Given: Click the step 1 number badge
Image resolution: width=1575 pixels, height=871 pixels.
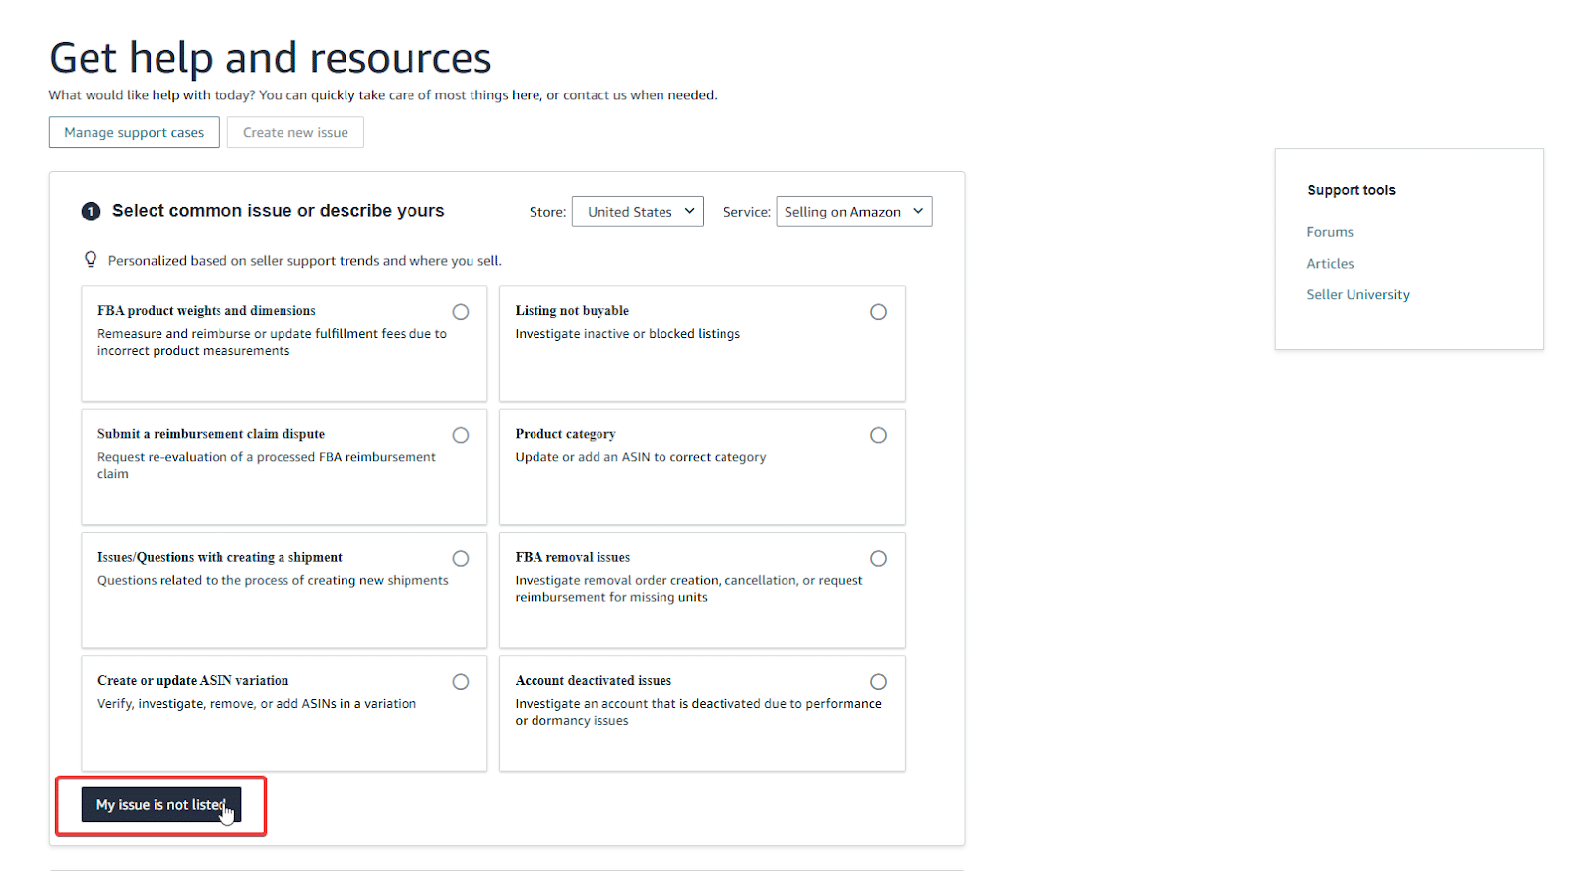Looking at the screenshot, I should (x=91, y=212).
